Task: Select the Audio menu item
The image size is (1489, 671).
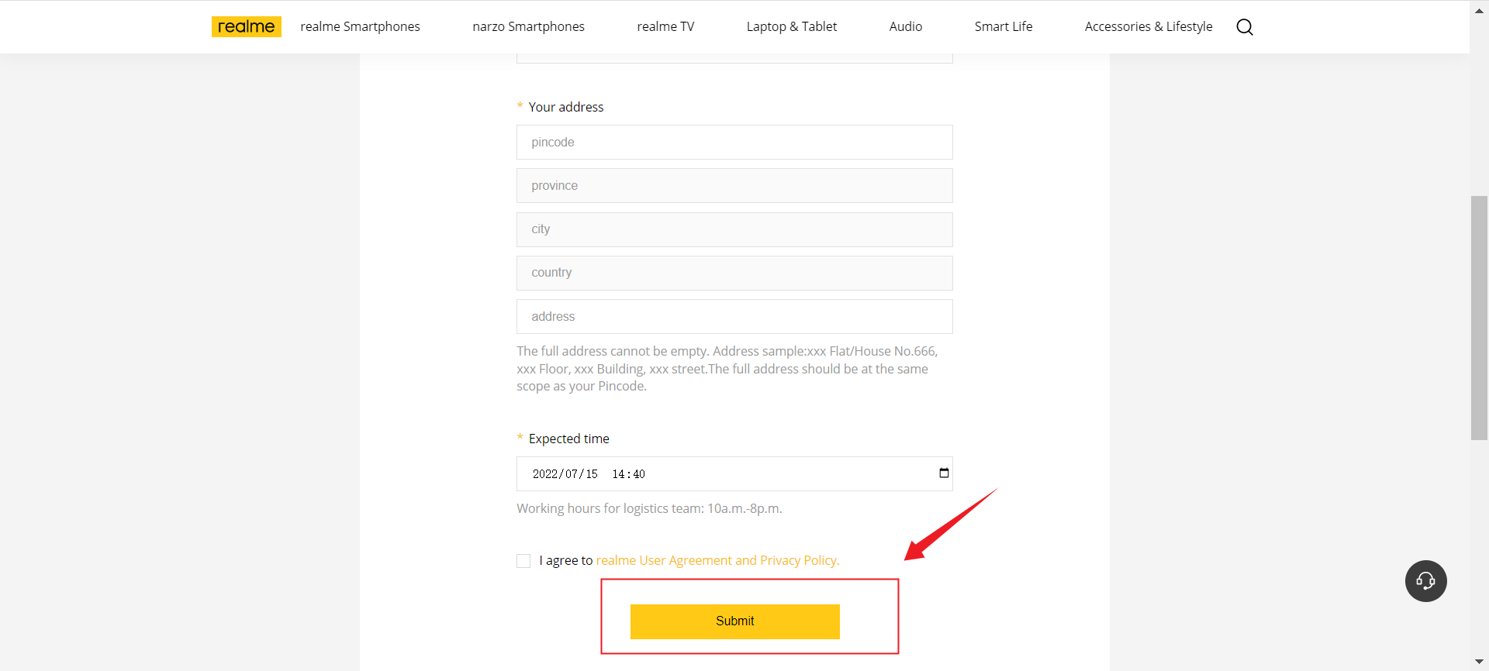Action: [905, 26]
